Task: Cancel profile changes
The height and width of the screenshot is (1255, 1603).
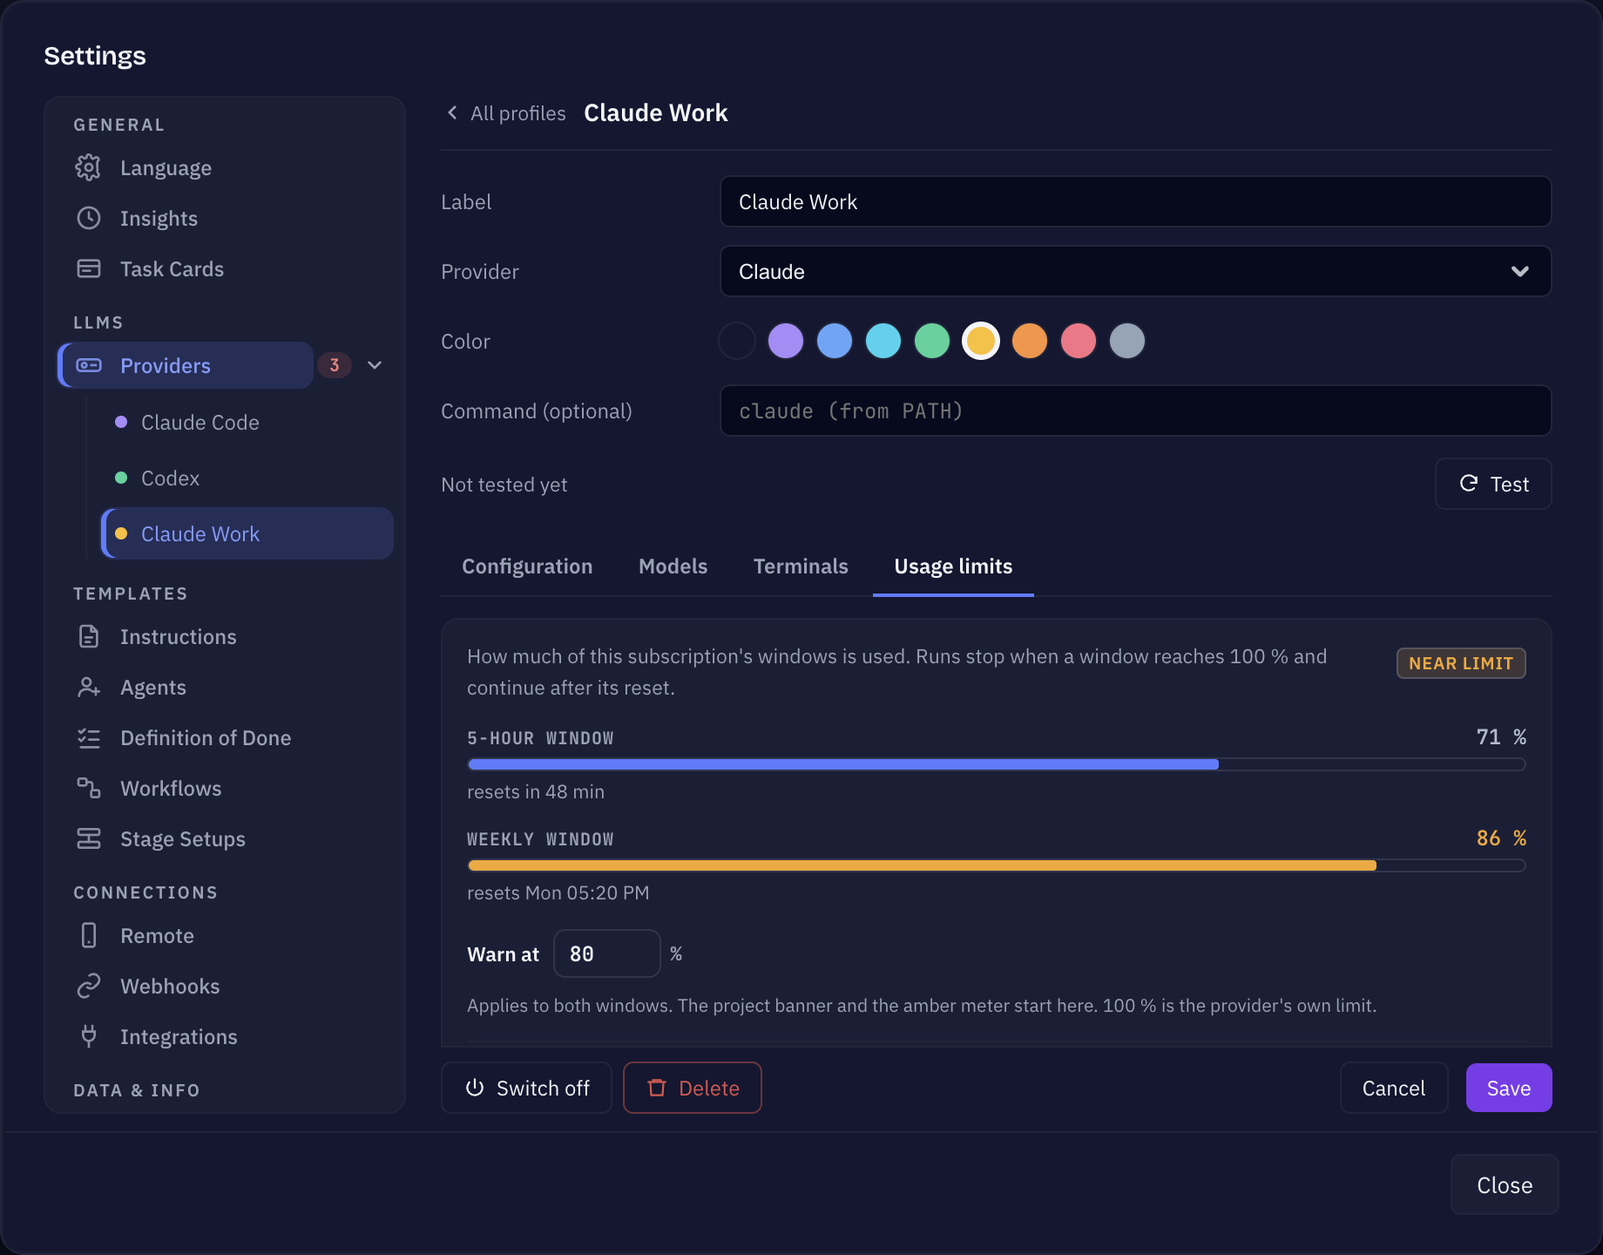Action: 1393,1088
